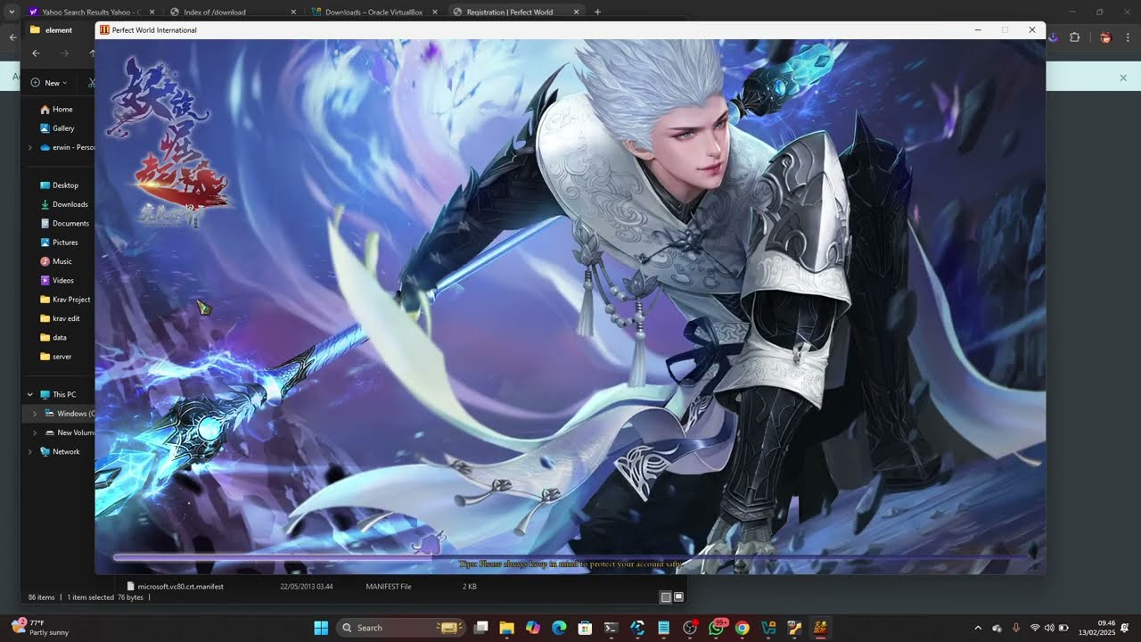Open the browser tab search dropdown
The image size is (1141, 642).
11,12
